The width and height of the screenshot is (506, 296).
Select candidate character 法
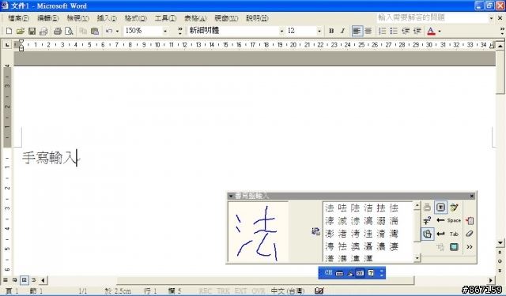point(330,208)
